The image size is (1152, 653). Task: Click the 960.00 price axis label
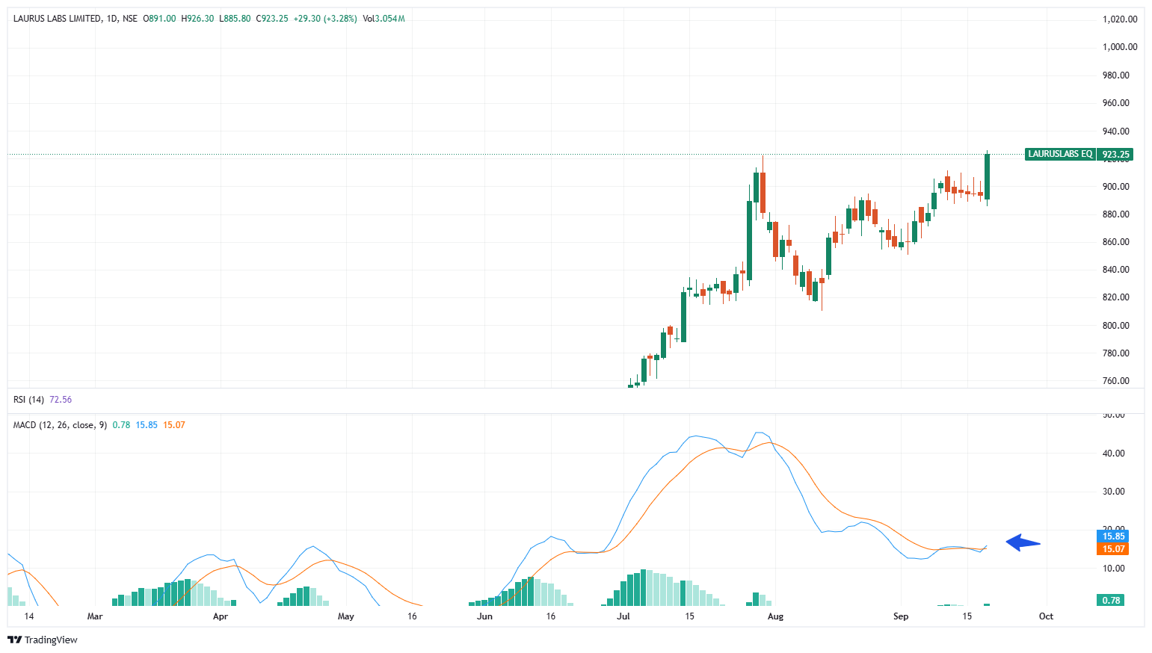coord(1116,103)
